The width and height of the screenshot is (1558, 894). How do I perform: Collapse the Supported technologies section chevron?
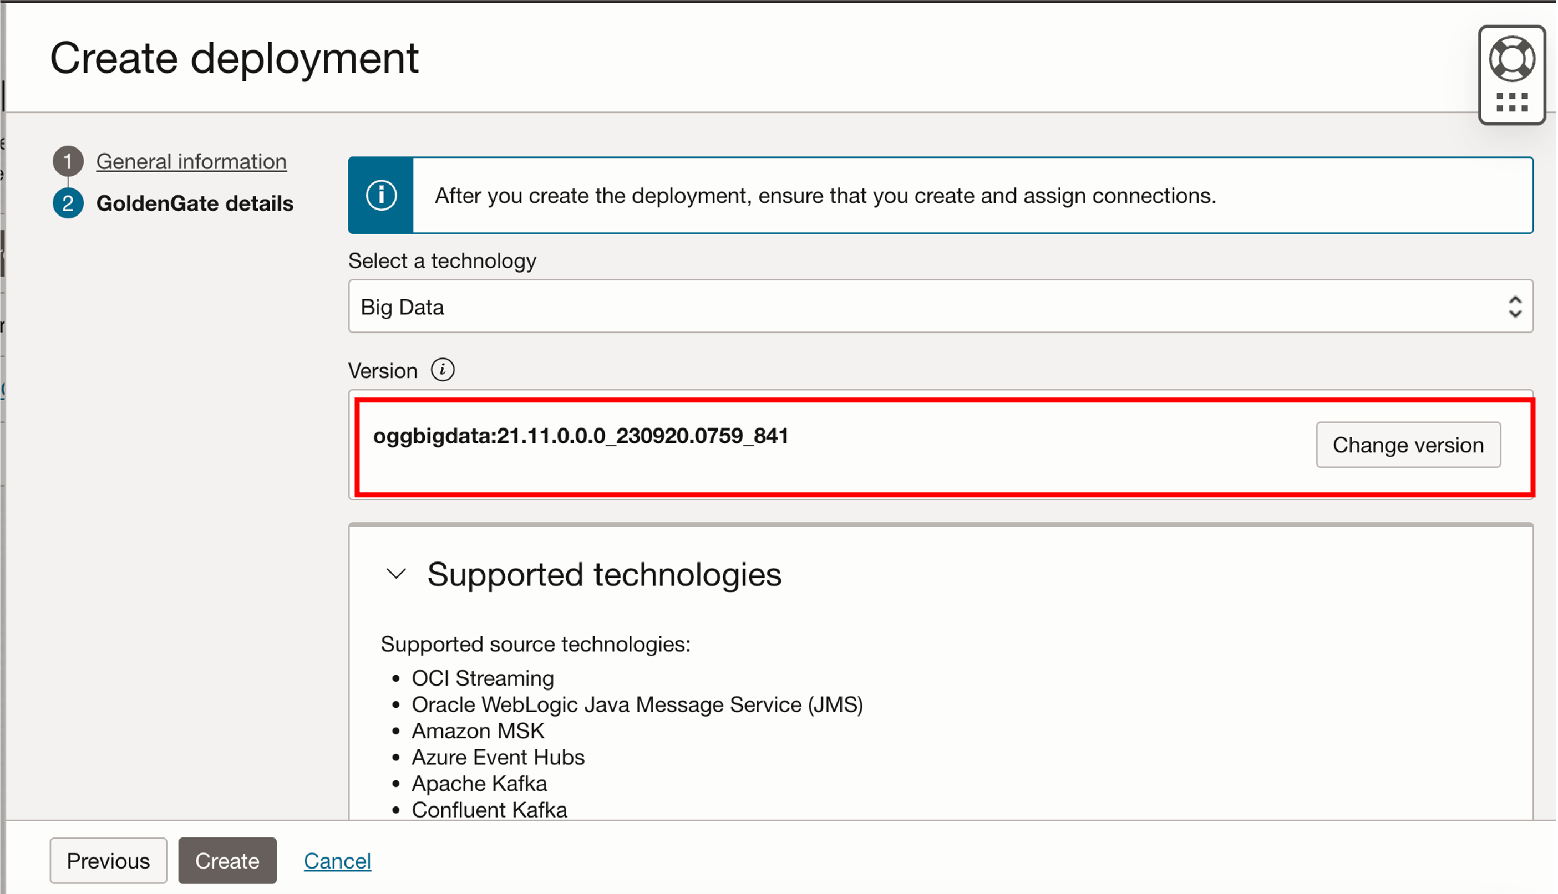click(396, 574)
